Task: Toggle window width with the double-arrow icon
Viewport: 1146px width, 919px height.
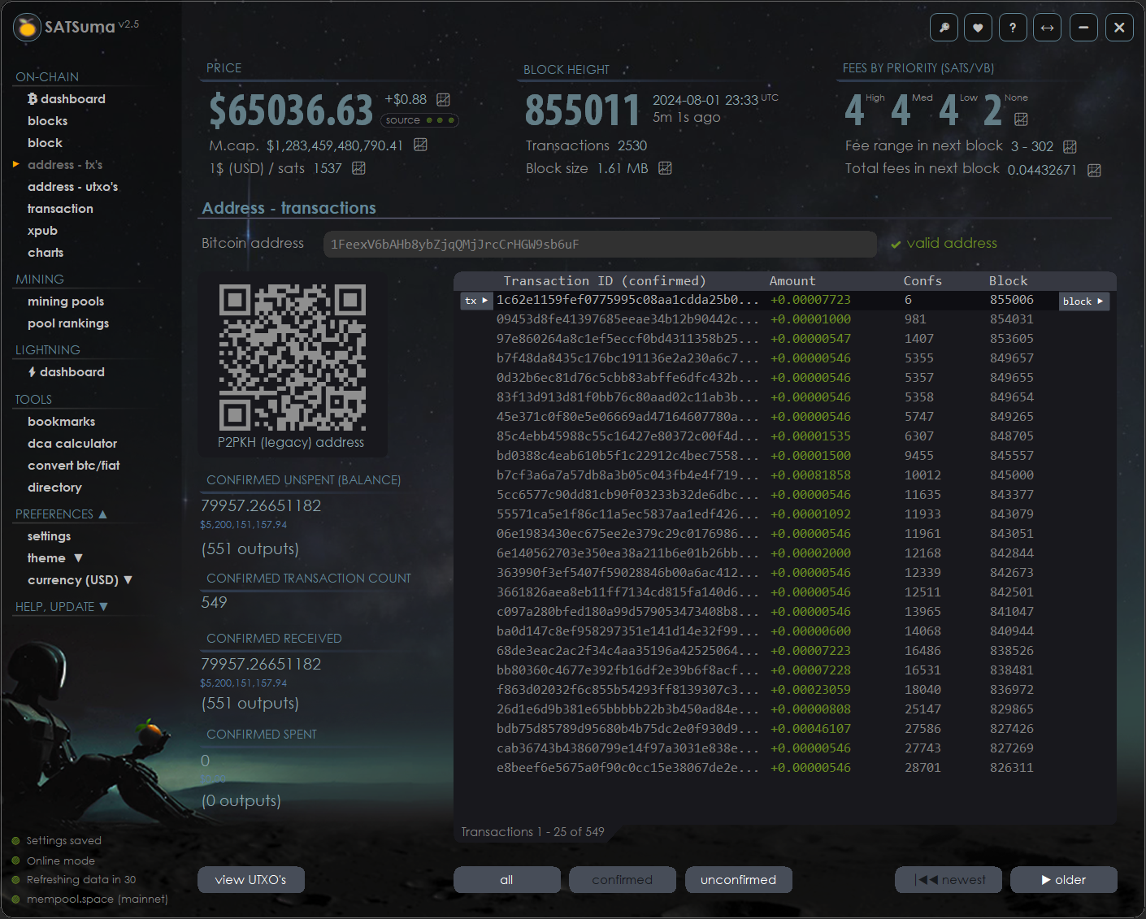Action: 1047,28
